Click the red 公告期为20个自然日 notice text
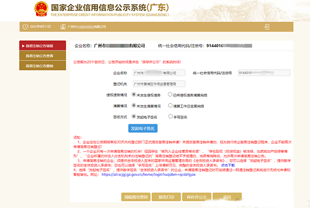This screenshot has width=310, height=208. (127, 62)
